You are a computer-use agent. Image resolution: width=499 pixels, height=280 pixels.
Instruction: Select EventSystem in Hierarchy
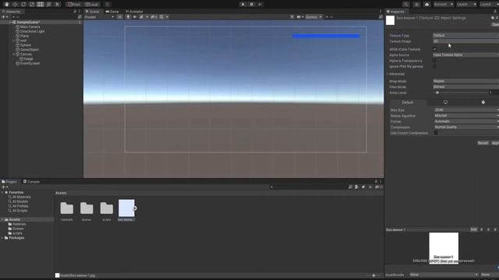[28, 64]
